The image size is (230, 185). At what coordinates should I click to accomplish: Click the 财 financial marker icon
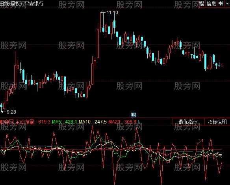click(x=134, y=115)
